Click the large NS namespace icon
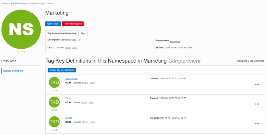The height and width of the screenshot is (135, 266). pos(21,29)
